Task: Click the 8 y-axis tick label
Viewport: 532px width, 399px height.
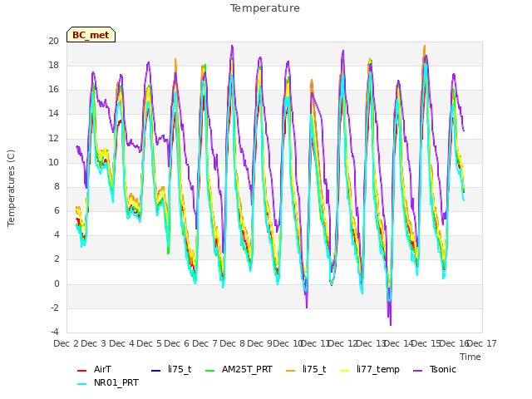Action: [56, 186]
